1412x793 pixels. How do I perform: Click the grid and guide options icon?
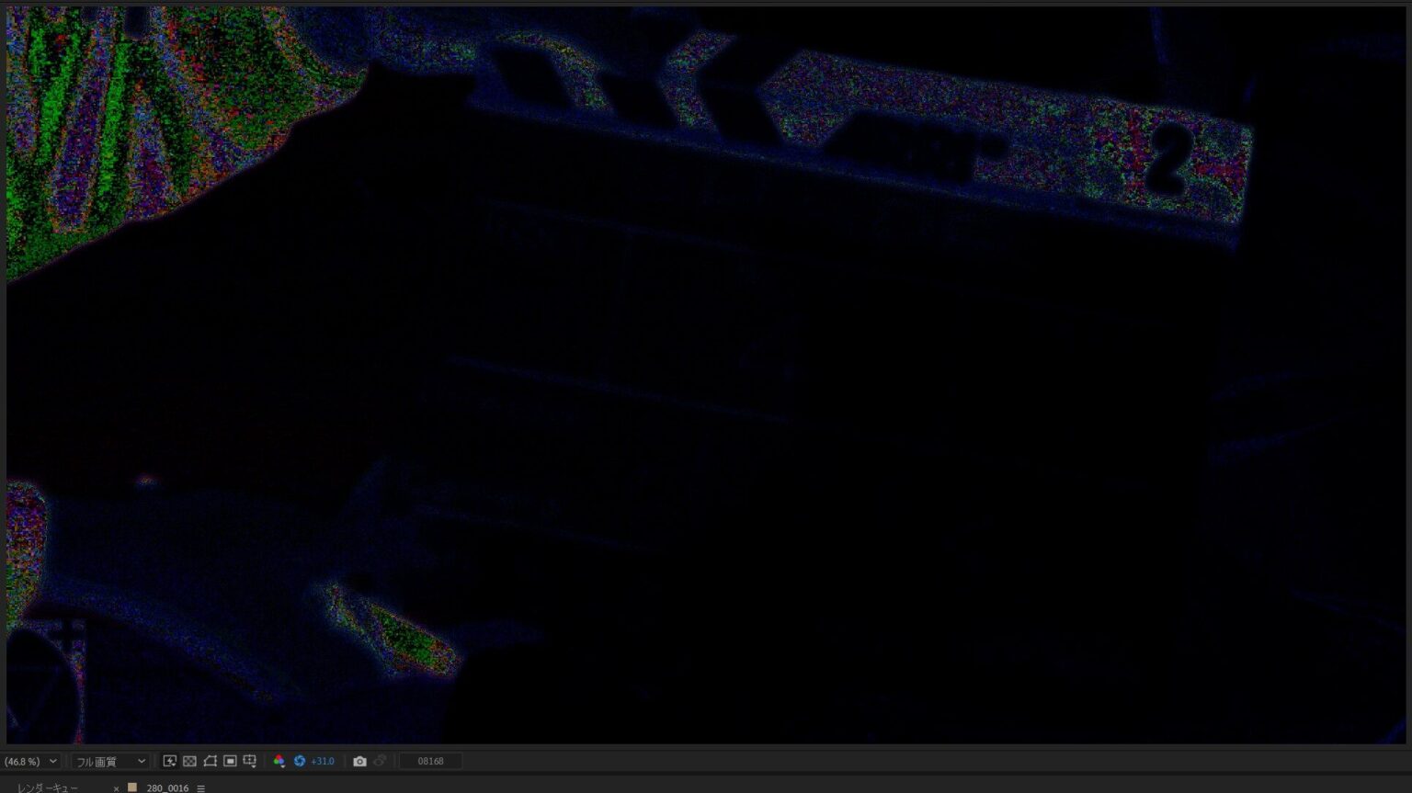(x=249, y=760)
